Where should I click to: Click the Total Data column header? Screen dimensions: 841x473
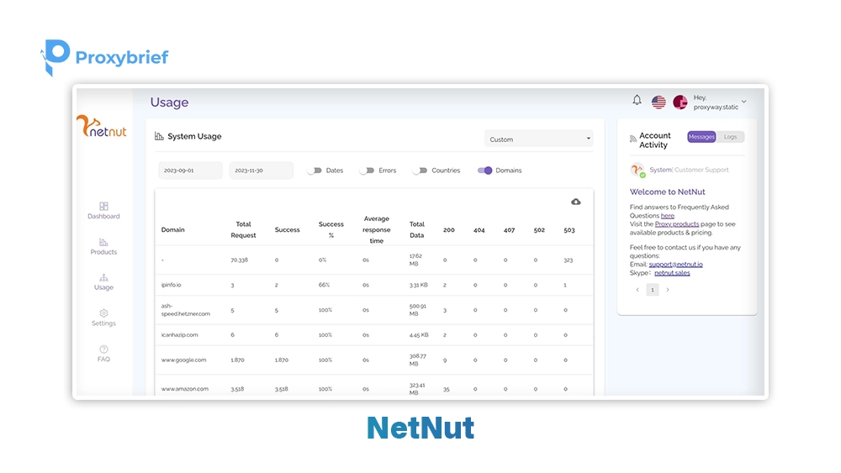click(x=417, y=230)
